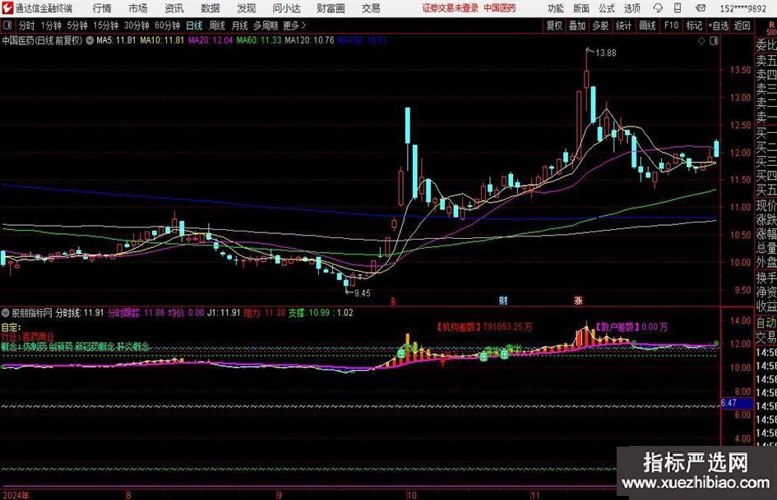Switch to 15分钟 period
The height and width of the screenshot is (500, 777).
tap(106, 25)
